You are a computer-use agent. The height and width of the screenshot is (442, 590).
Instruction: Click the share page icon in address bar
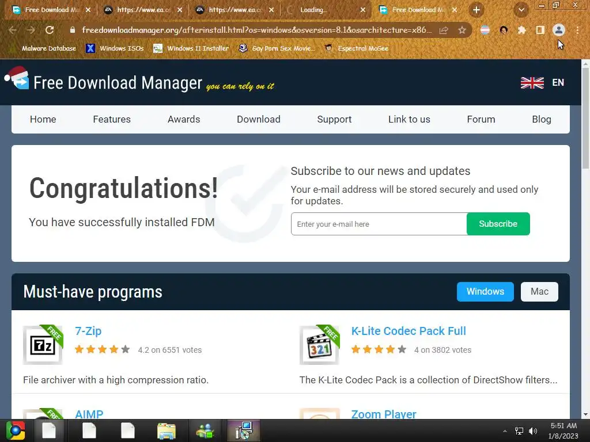(444, 30)
